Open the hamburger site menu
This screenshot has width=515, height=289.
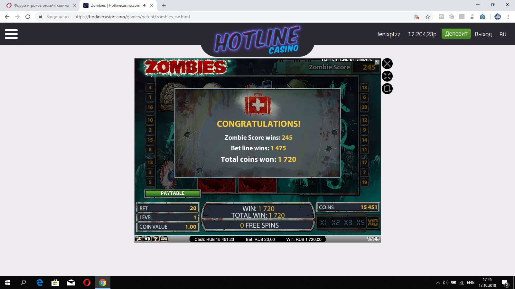(11, 34)
